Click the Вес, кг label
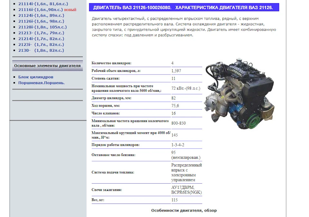Image resolution: width=309 pixels, height=217 pixels. click(x=98, y=200)
